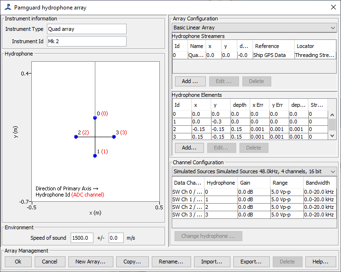Click the Bandwidth column header
This screenshot has width=341, height=272.
coord(320,183)
